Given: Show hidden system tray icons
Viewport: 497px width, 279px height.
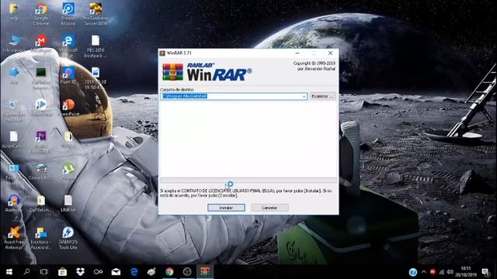Looking at the screenshot, I should [424, 272].
